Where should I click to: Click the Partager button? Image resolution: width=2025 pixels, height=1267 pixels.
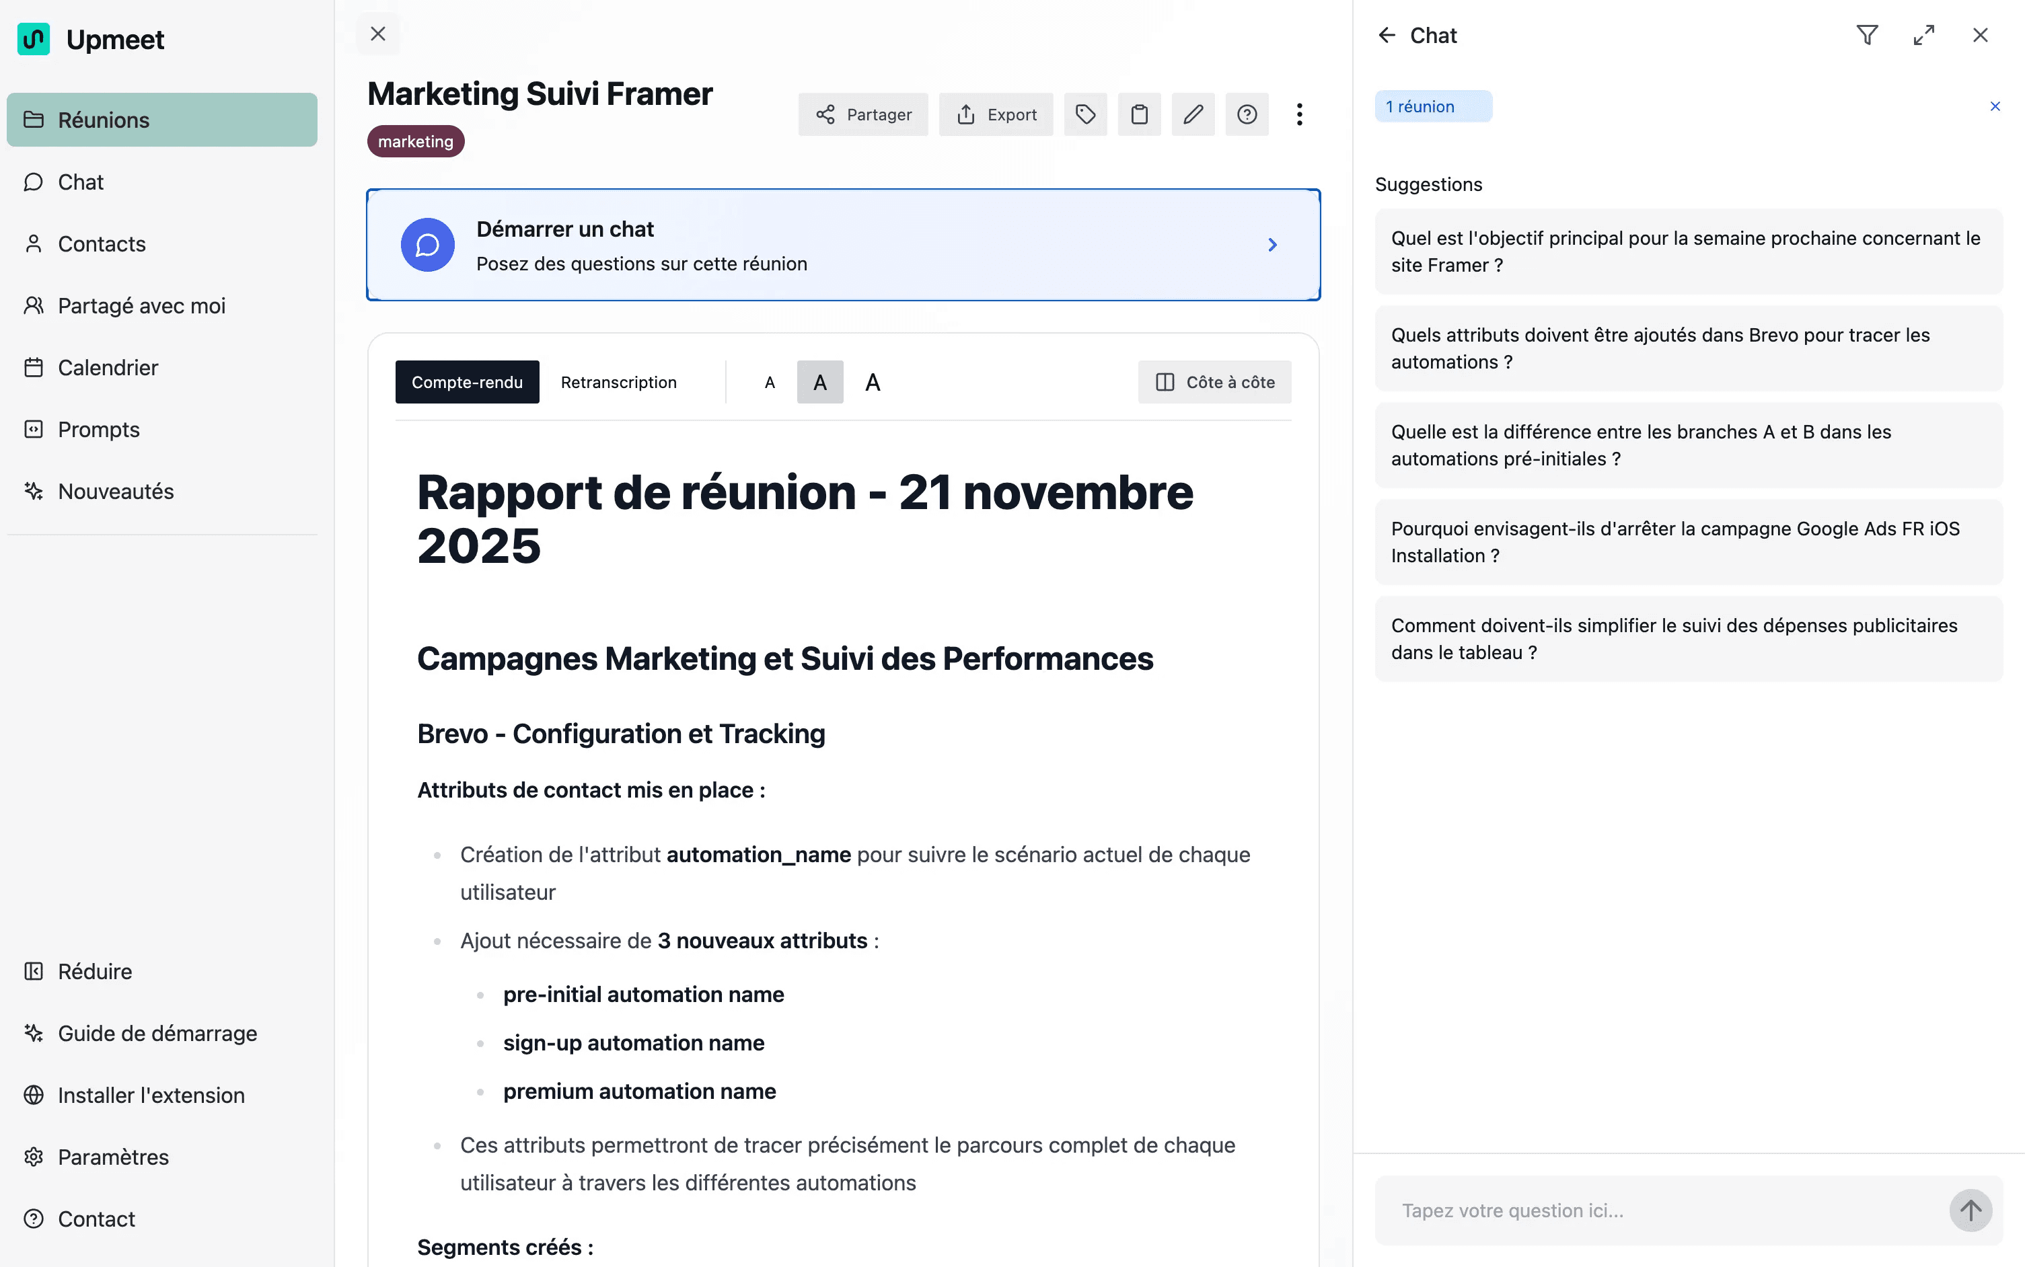tap(862, 115)
